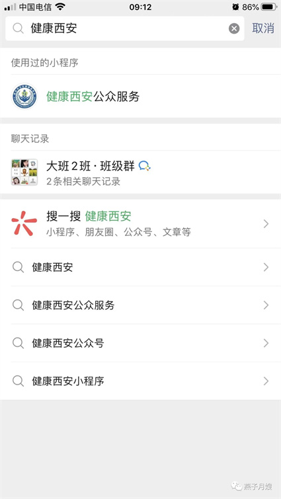Focus the 健康西安 search input field
The width and height of the screenshot is (281, 499).
(125, 28)
